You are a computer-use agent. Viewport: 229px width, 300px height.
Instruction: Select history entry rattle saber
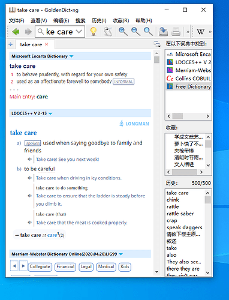(180, 214)
